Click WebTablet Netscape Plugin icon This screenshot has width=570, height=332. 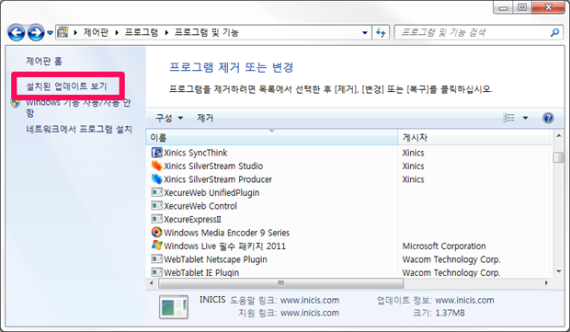click(156, 259)
